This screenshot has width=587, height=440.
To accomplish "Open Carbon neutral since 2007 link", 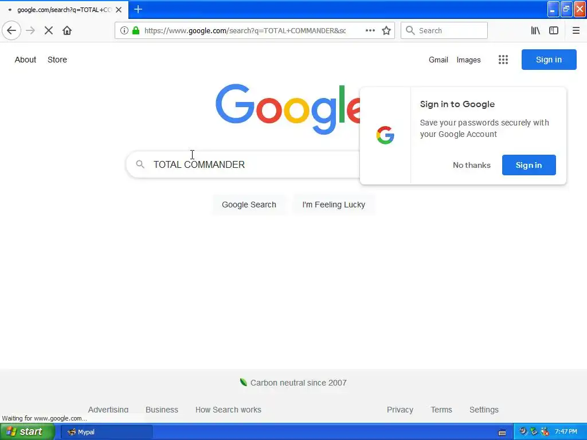I will click(x=298, y=383).
